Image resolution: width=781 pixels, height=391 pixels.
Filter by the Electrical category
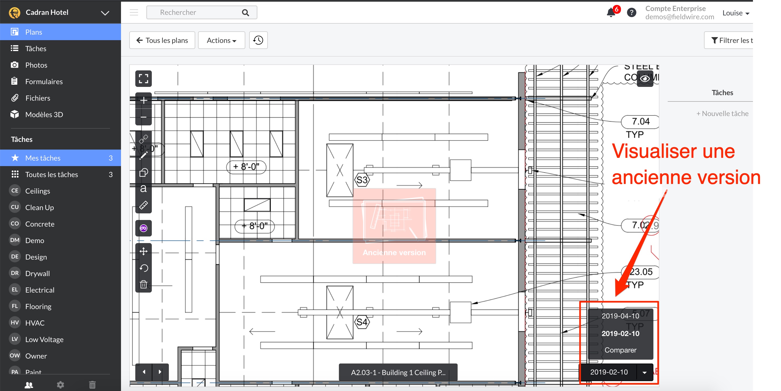(61, 290)
